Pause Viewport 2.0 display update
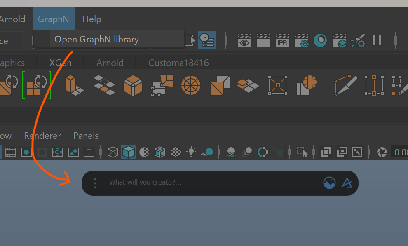408x246 pixels. [x=377, y=40]
